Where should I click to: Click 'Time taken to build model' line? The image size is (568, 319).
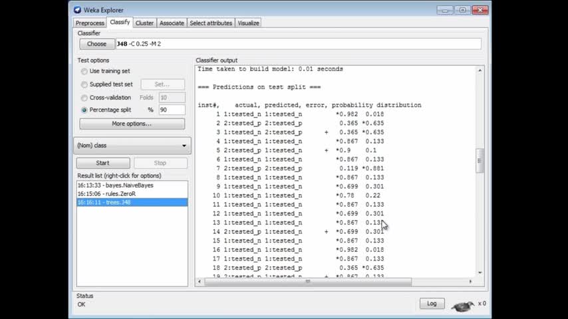[270, 69]
